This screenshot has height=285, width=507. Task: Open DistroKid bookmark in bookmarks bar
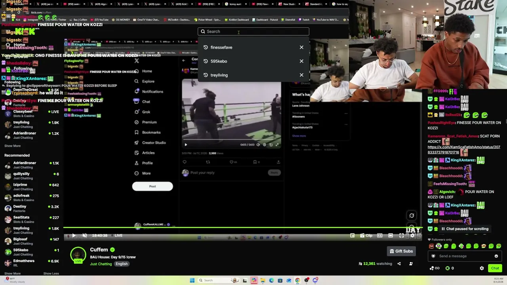pos(287,20)
